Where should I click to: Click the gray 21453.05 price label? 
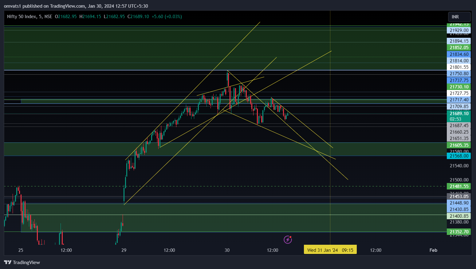click(458, 196)
